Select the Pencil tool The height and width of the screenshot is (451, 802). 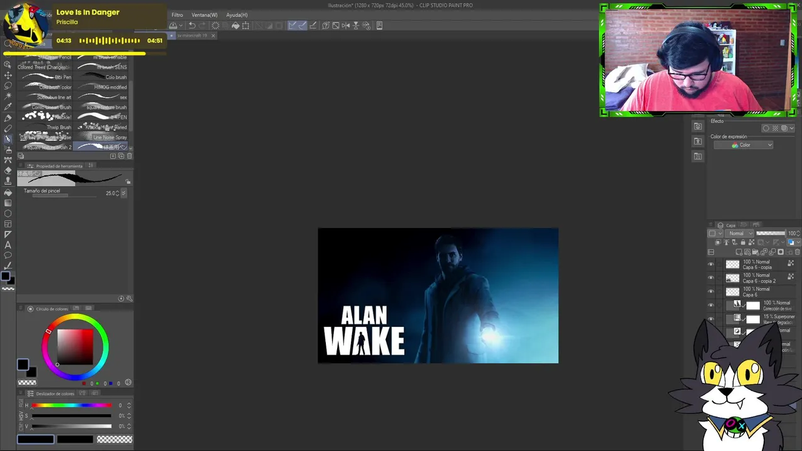8,128
